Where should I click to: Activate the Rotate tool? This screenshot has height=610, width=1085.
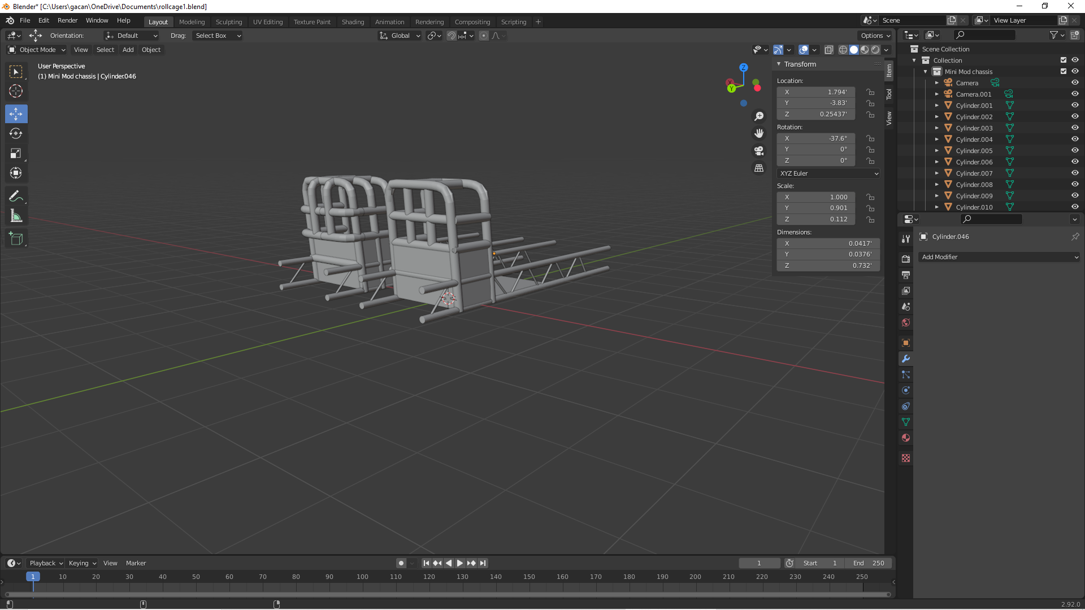coord(16,133)
